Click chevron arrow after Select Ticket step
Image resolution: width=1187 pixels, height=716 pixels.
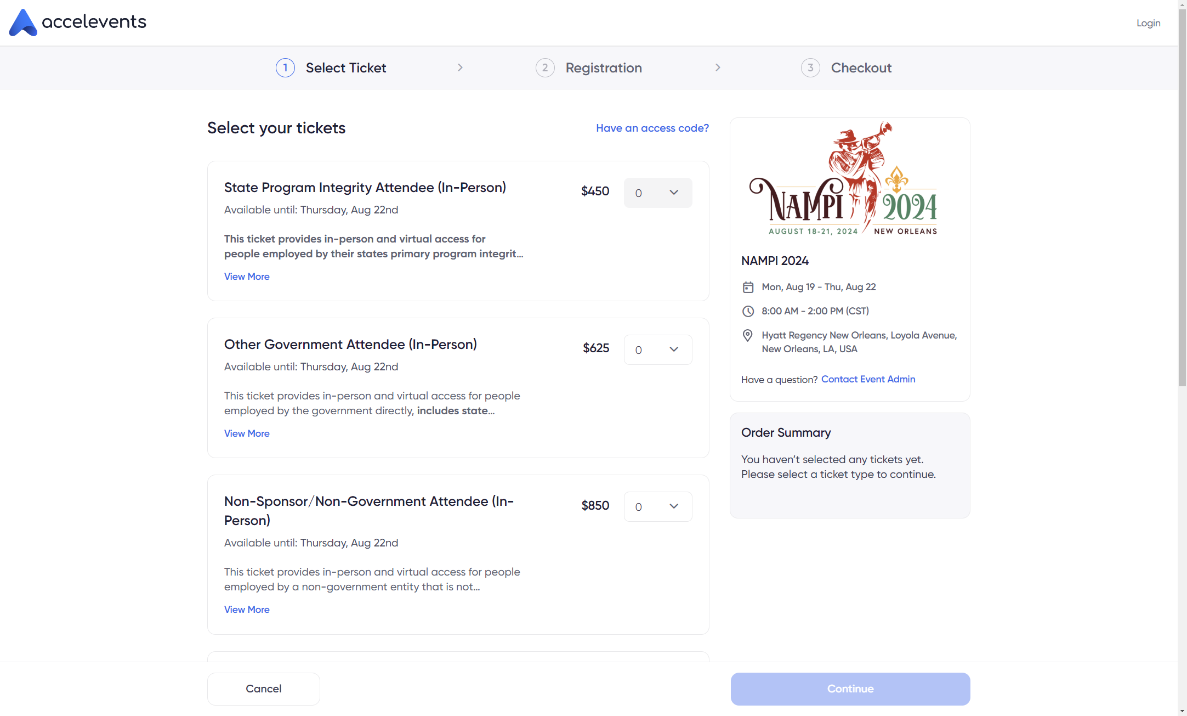coord(460,67)
